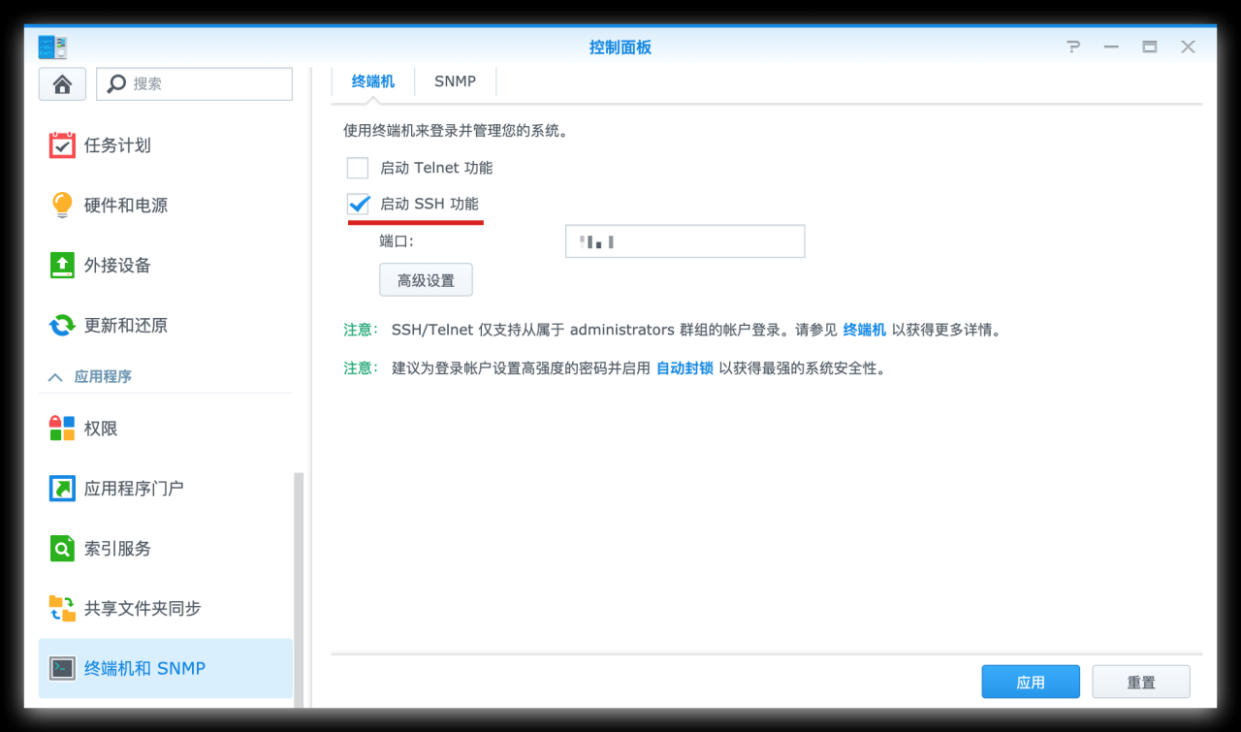Switch to the 终端机 tab
Image resolution: width=1241 pixels, height=732 pixels.
click(373, 81)
